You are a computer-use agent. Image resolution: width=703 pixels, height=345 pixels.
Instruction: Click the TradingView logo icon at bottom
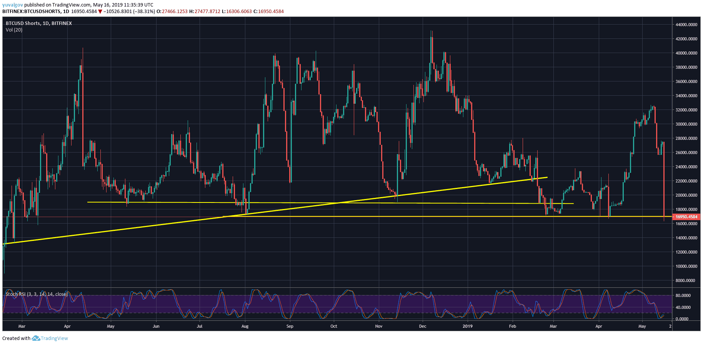(36, 338)
